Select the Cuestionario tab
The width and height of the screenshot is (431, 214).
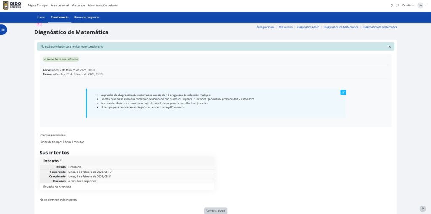[59, 17]
